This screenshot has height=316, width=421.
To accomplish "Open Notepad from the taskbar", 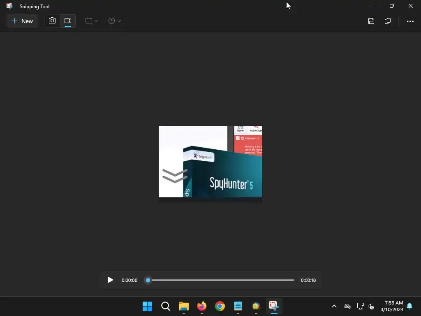I will tap(238, 306).
